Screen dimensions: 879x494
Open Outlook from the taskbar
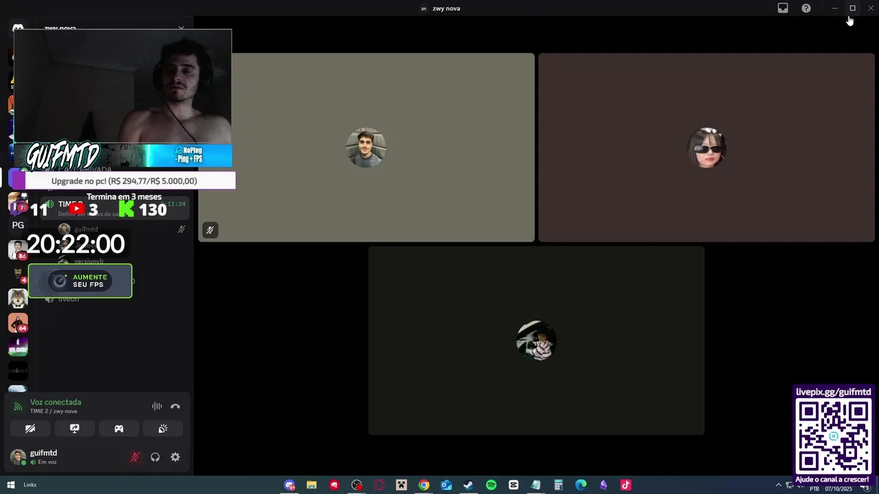446,485
